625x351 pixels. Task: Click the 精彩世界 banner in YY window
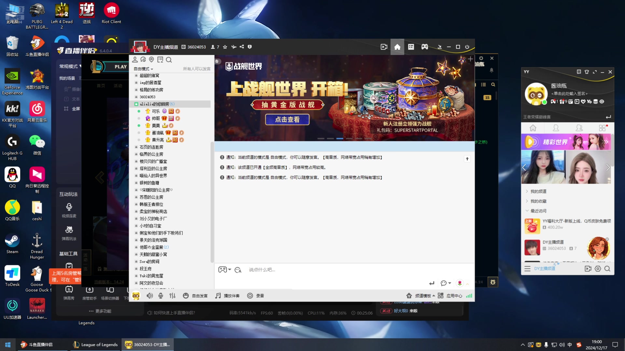(x=566, y=142)
